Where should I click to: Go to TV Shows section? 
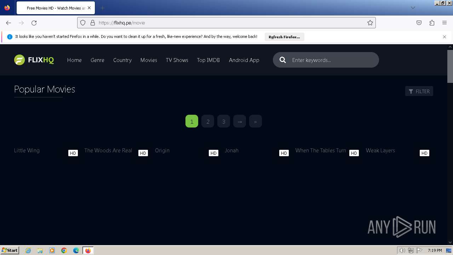(x=177, y=60)
